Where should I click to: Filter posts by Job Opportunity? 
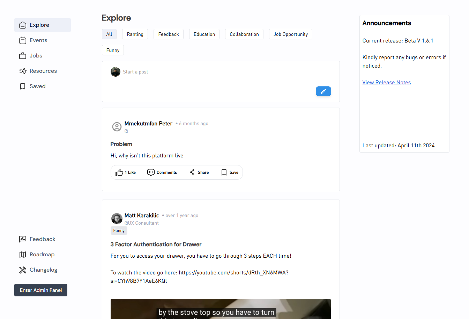(x=290, y=34)
